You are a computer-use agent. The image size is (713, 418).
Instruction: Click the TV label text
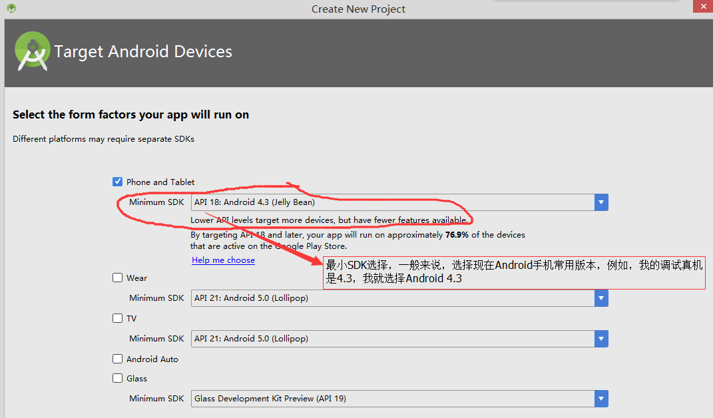pos(131,318)
